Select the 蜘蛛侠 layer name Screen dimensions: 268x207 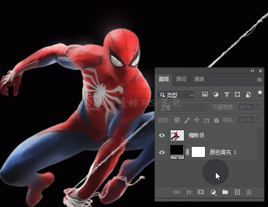(197, 135)
